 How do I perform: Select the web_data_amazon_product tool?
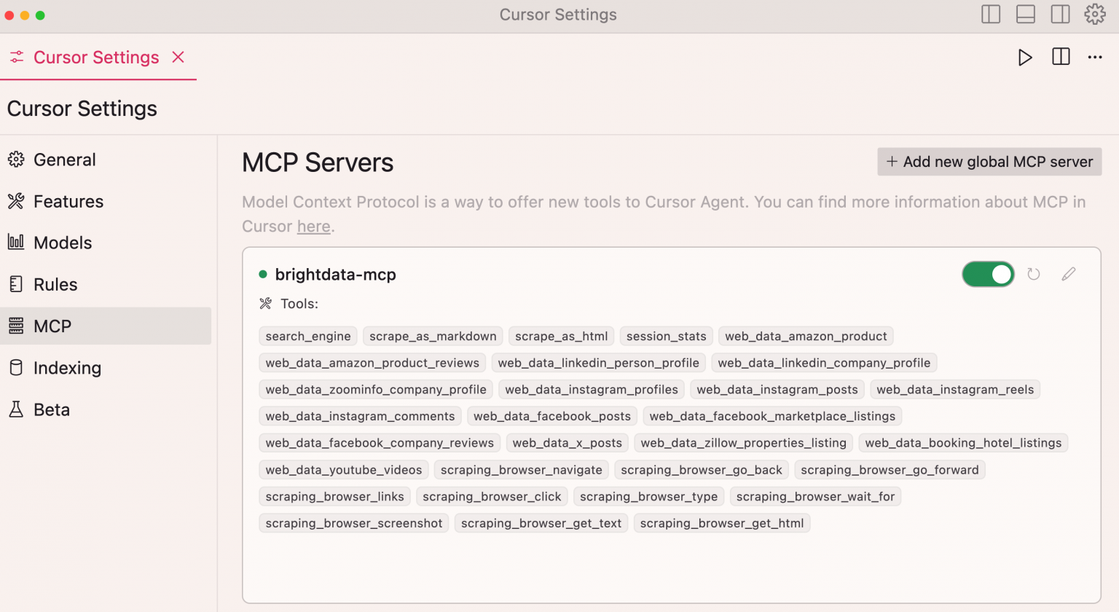(x=805, y=336)
